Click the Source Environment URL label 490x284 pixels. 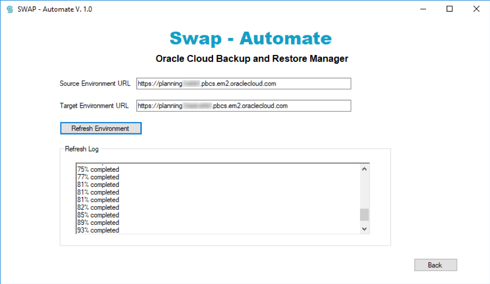click(95, 84)
